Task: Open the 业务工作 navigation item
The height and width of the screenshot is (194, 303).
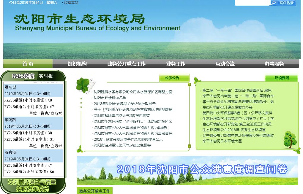Action: (176, 64)
